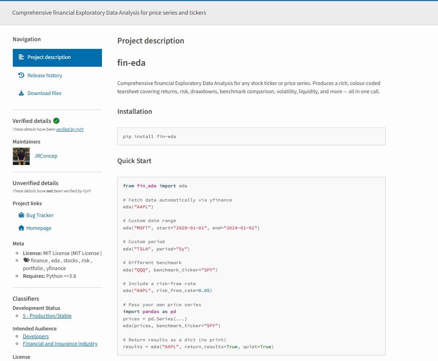This screenshot has height=361, width=438.
Task: Click the pip install fin-eda code box
Action: [x=251, y=136]
